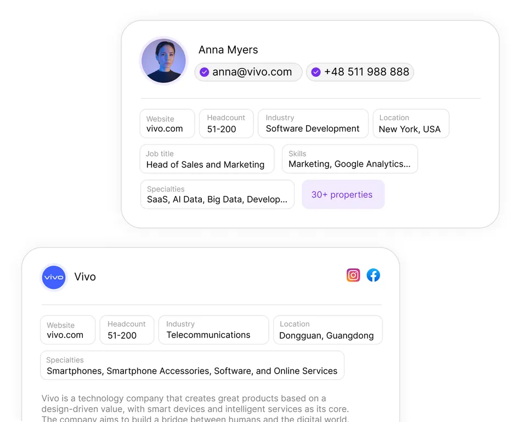Select the New York, USA location field
This screenshot has width=521, height=422.
pyautogui.click(x=411, y=123)
